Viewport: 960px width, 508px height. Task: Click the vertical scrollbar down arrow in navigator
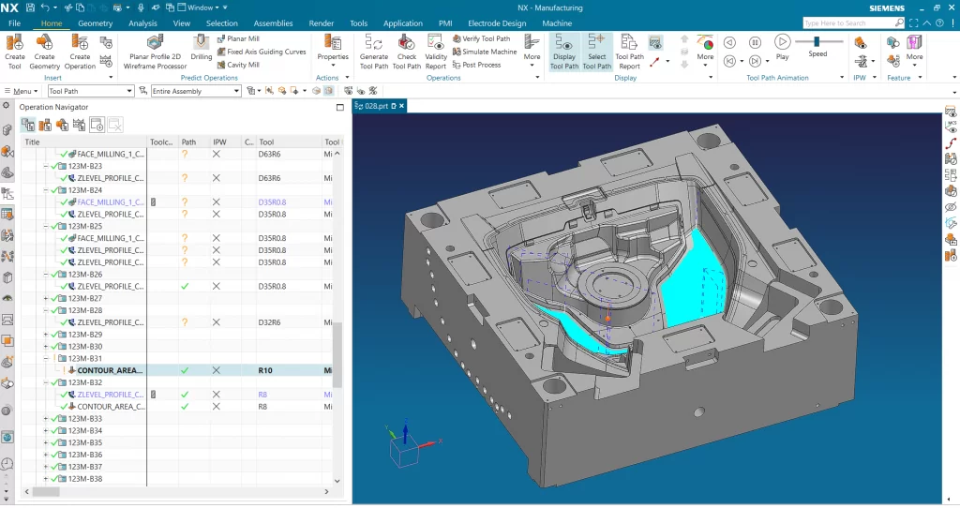coord(337,481)
